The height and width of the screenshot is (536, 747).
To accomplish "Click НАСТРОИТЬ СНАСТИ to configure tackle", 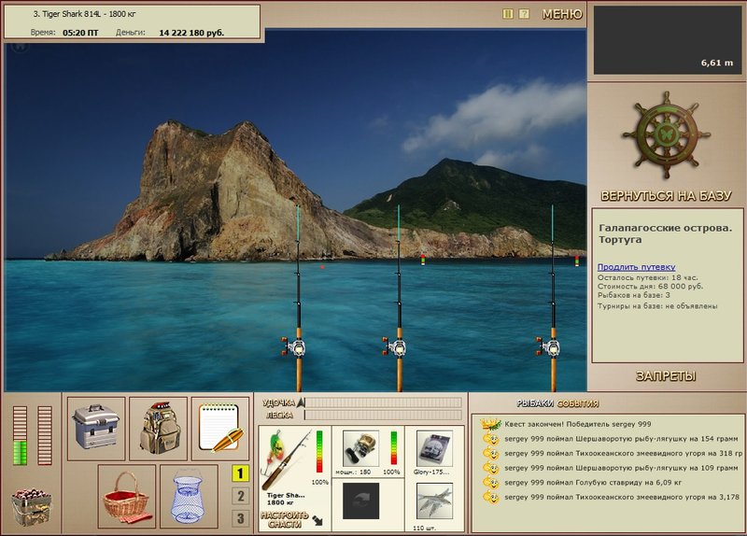I will click(285, 520).
